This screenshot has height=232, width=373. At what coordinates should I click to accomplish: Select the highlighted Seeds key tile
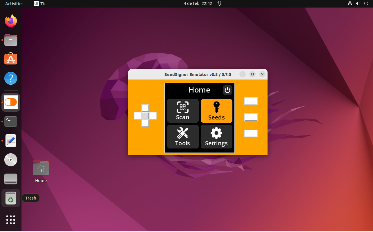coord(216,111)
